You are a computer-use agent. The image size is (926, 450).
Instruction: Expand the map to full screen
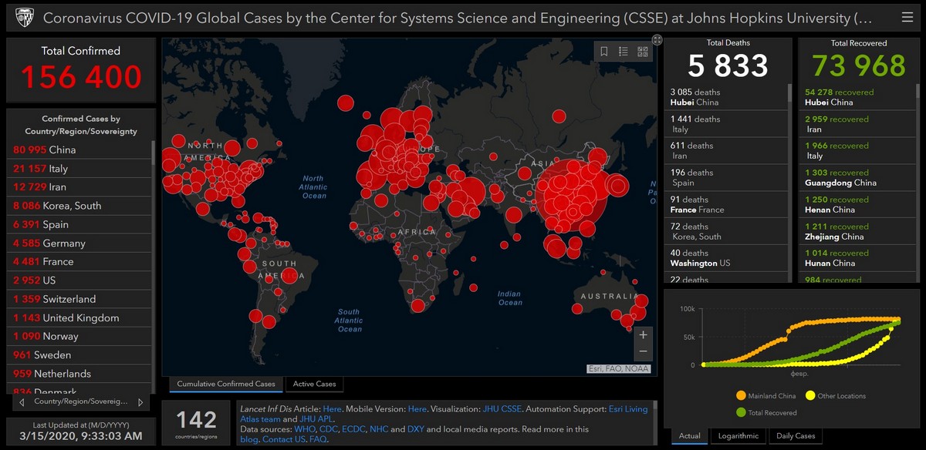[x=657, y=40]
